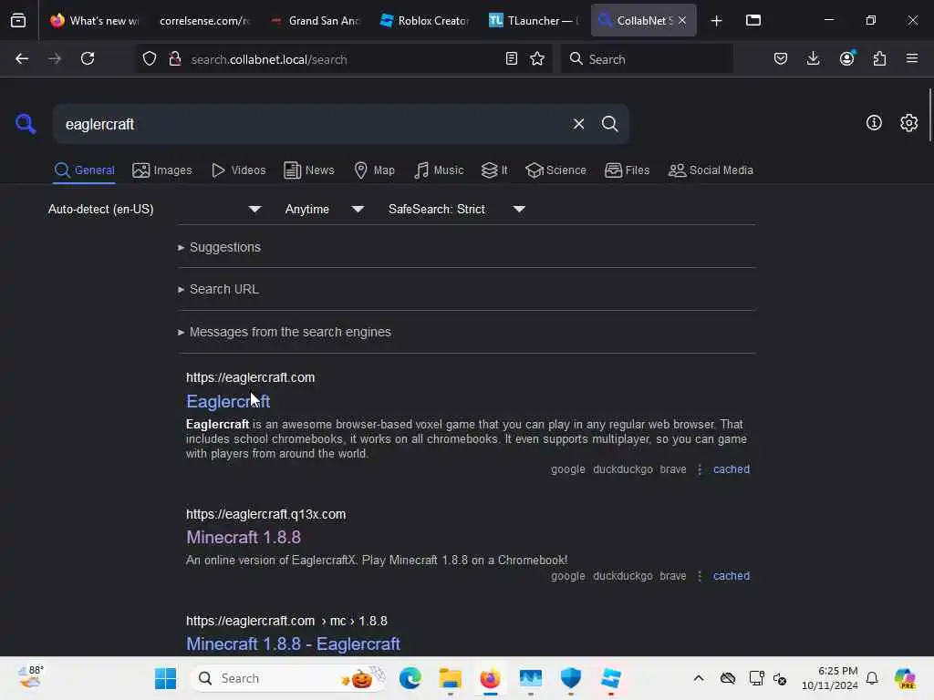Switch to the Music category

click(x=439, y=170)
